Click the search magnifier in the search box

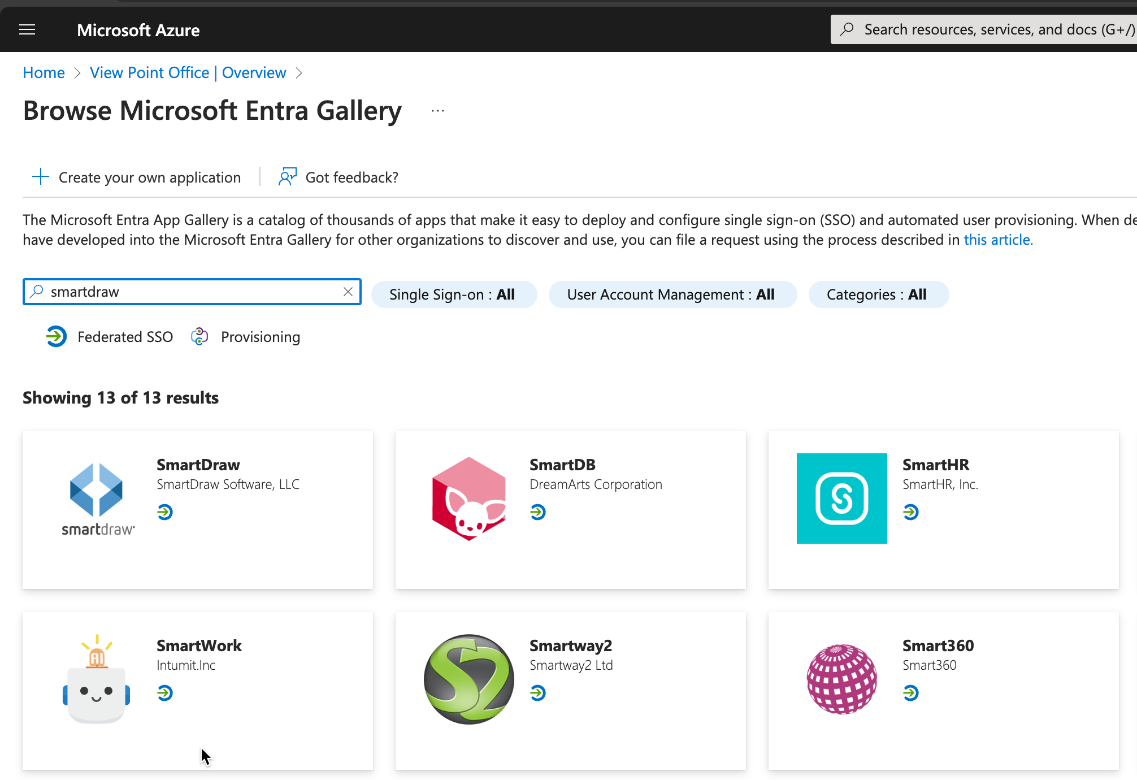[36, 292]
